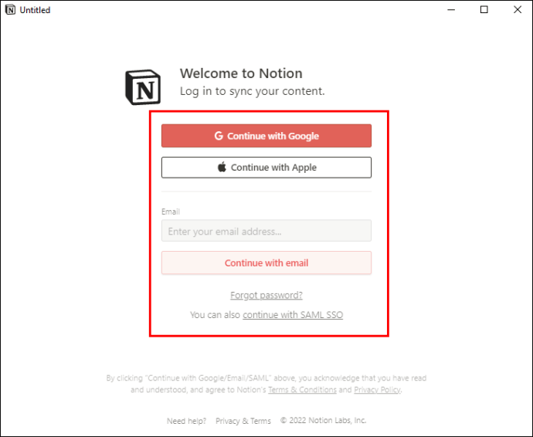Close the Notion window
Image resolution: width=533 pixels, height=437 pixels.
pos(518,10)
